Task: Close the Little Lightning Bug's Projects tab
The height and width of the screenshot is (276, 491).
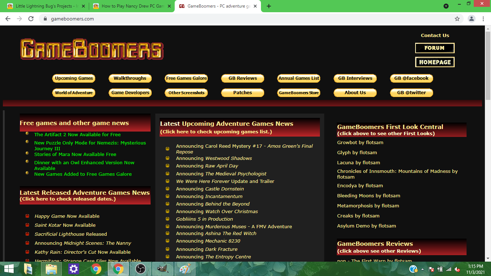Action: tap(84, 6)
